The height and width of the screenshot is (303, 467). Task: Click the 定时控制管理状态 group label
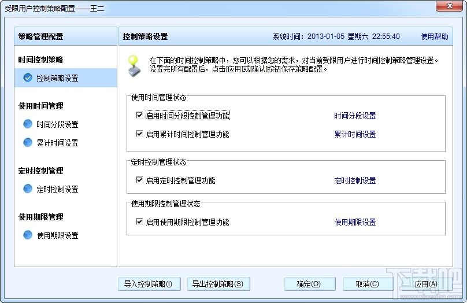[159, 162]
